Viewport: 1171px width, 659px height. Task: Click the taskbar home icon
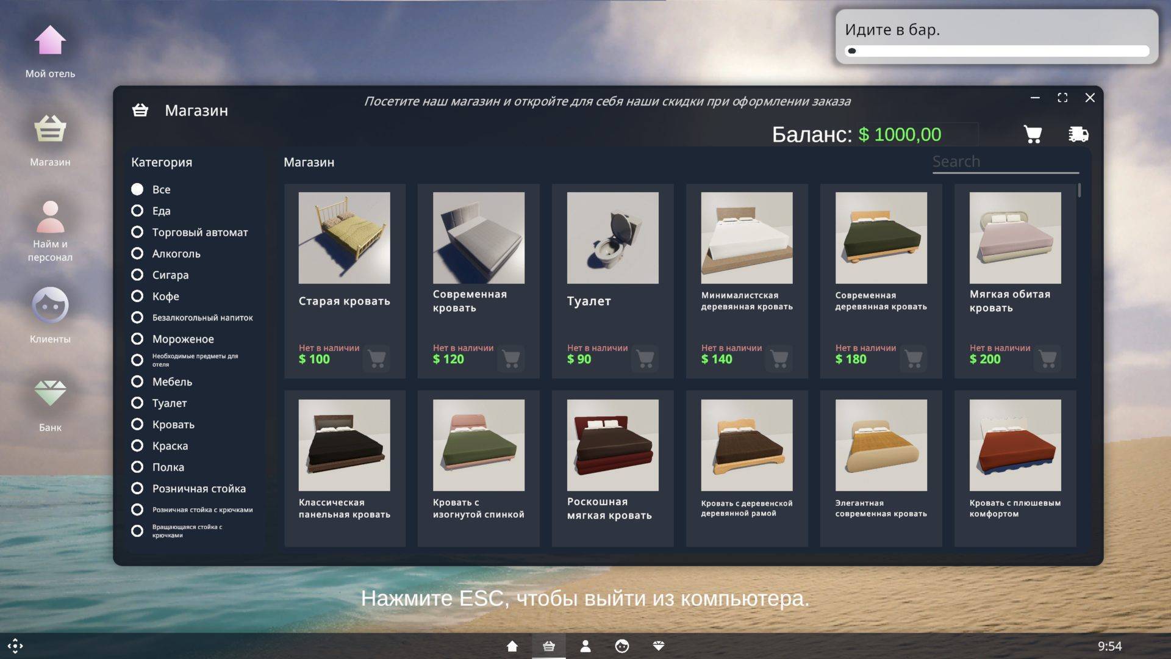click(512, 646)
